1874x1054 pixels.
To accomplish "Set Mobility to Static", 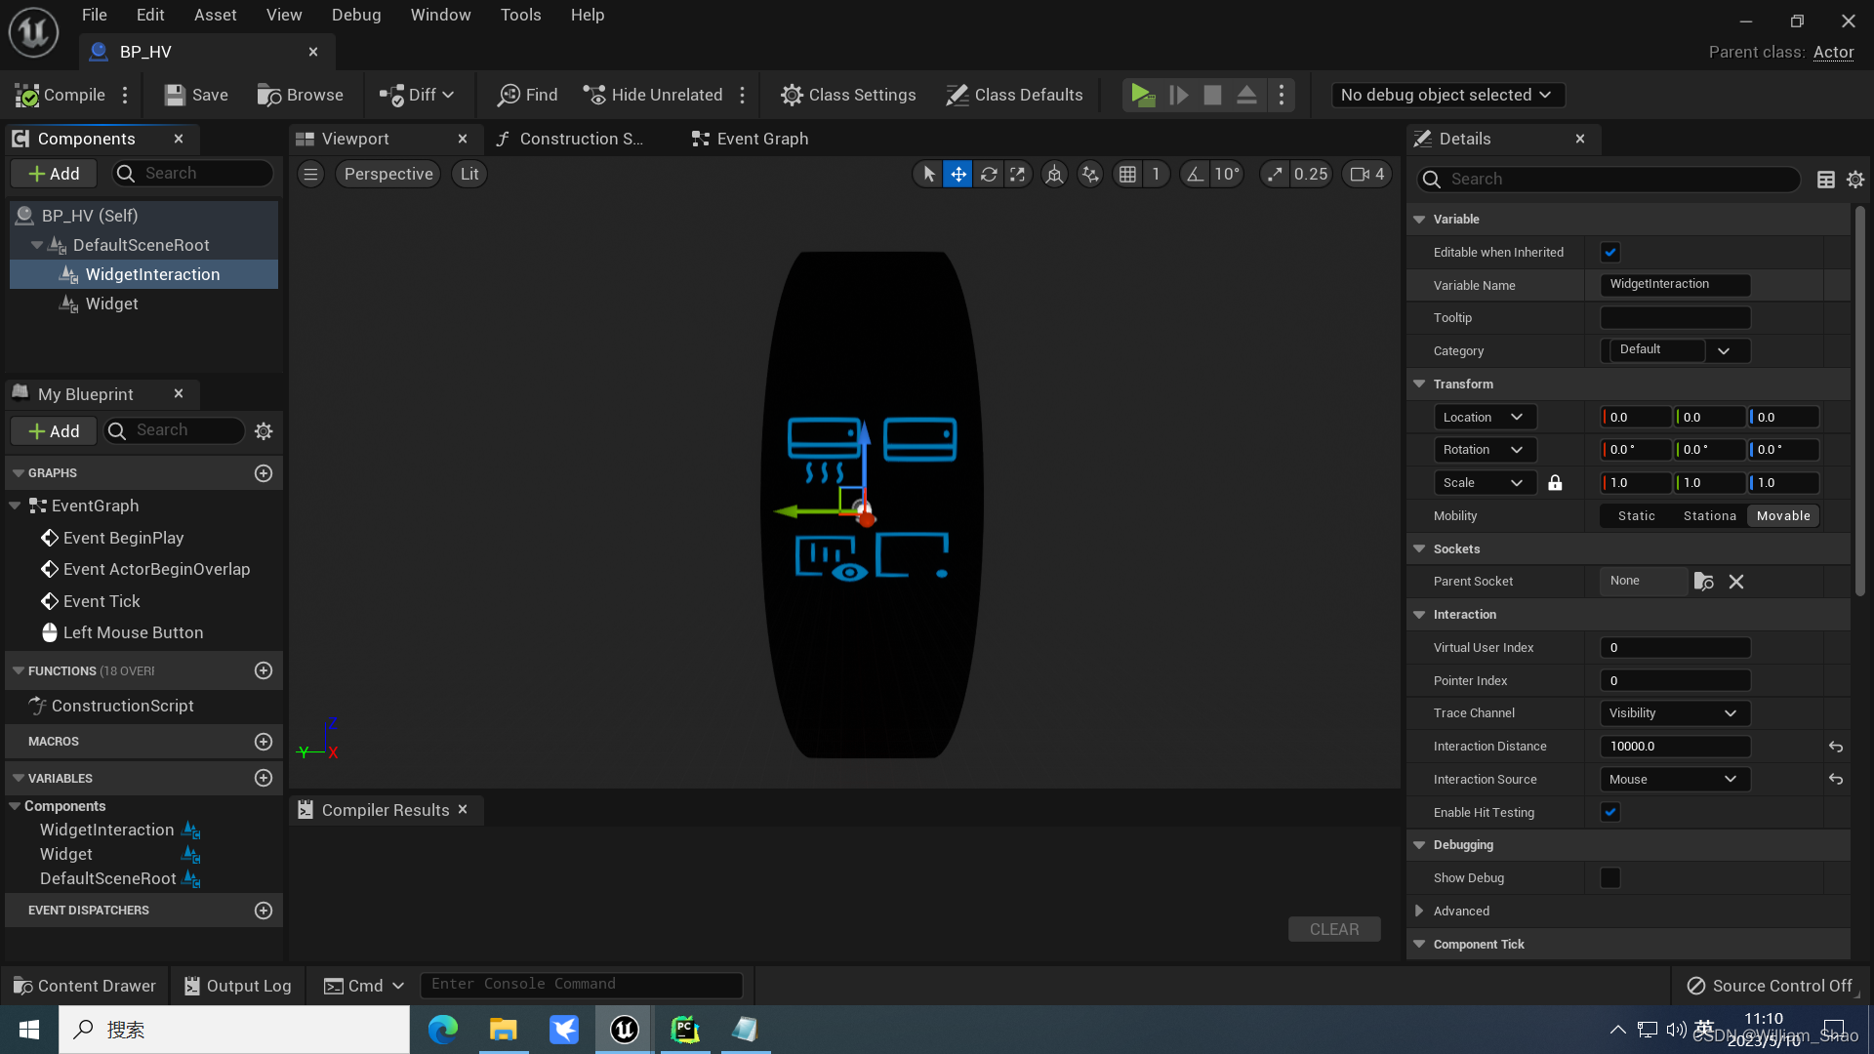I will [1636, 515].
